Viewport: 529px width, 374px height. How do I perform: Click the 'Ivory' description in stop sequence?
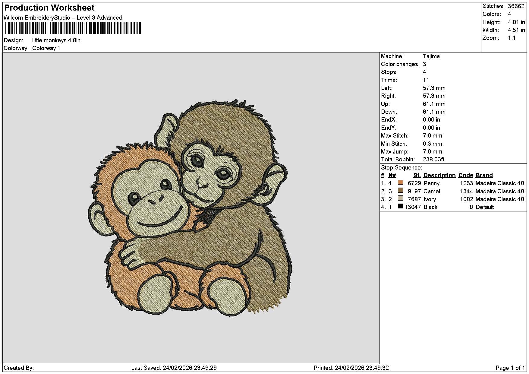(x=430, y=199)
